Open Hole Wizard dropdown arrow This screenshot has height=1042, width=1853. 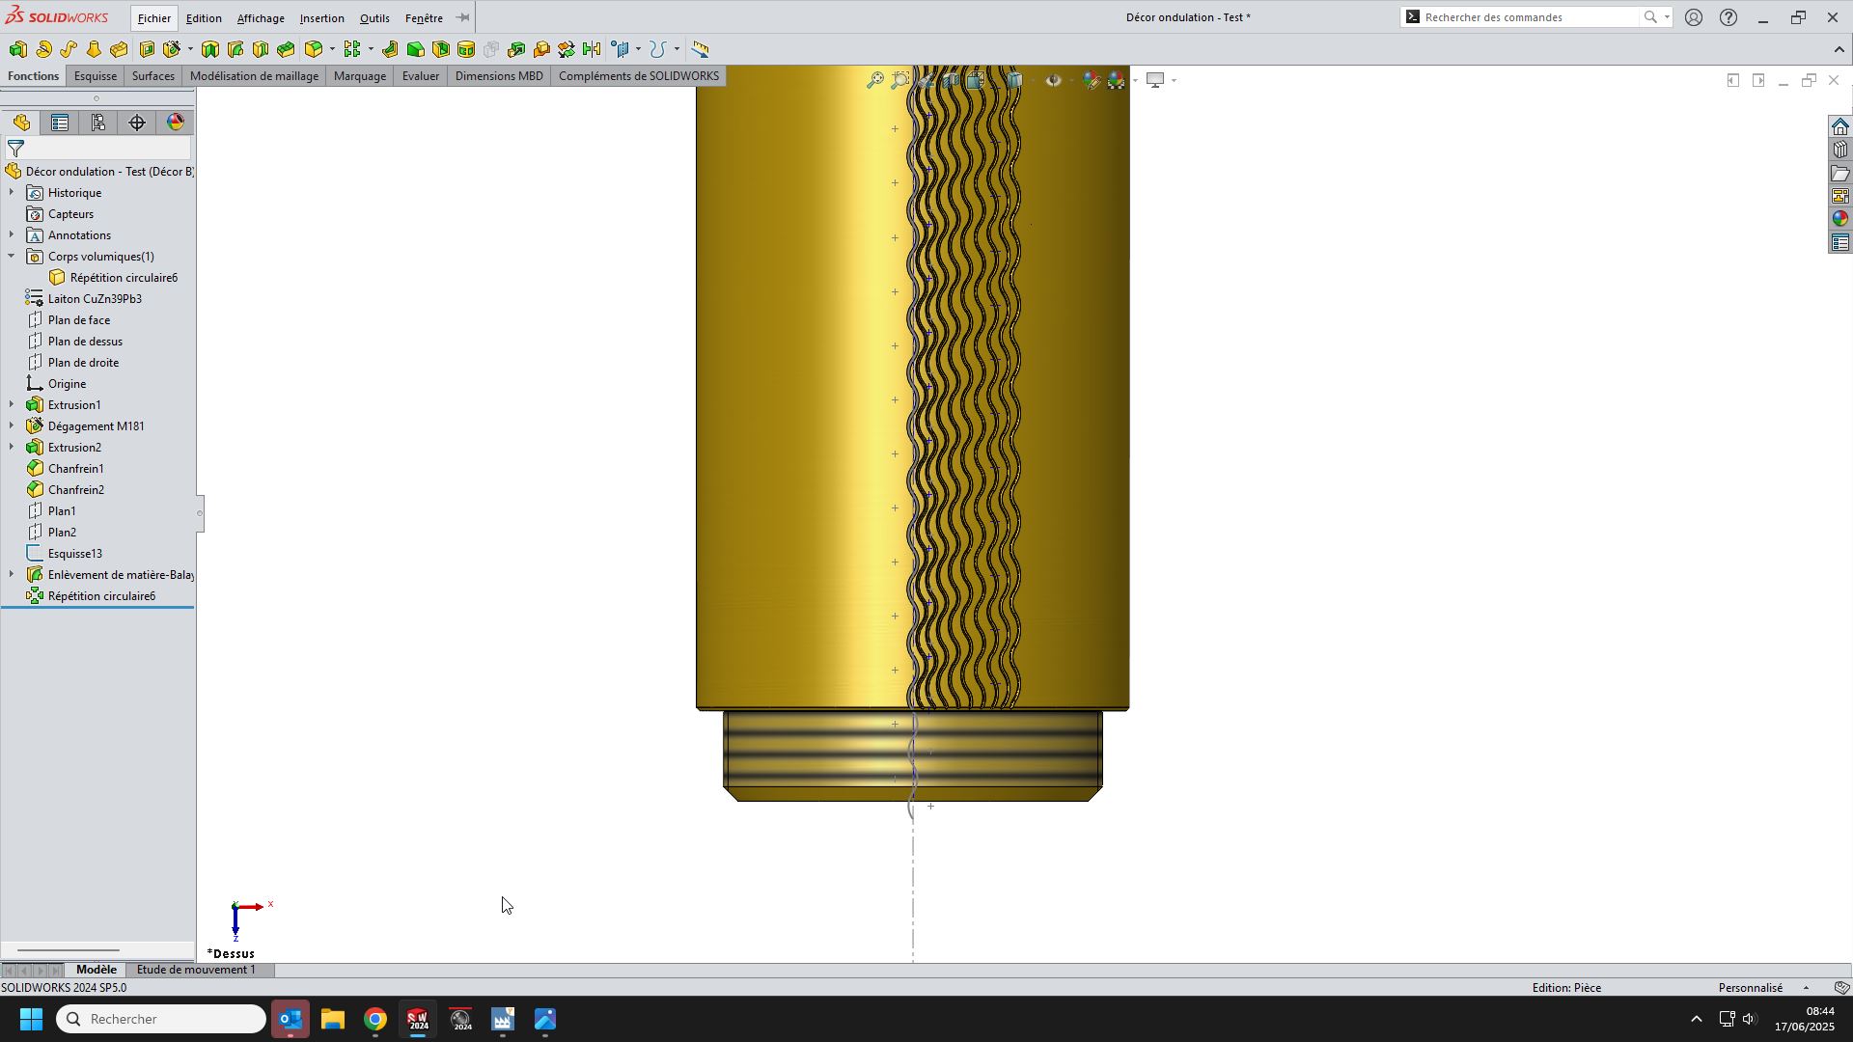coord(190,49)
